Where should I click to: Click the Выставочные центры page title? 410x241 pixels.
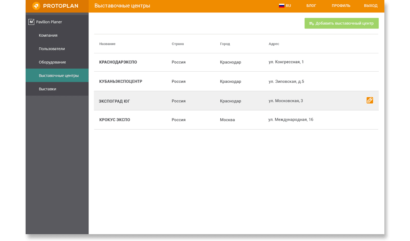pyautogui.click(x=122, y=6)
